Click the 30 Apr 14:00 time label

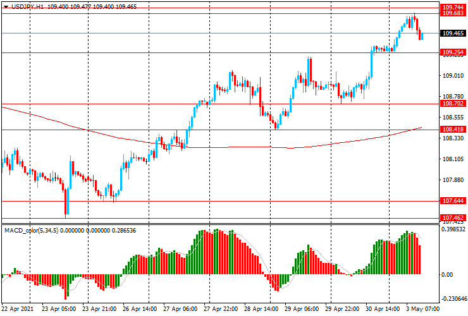383,308
